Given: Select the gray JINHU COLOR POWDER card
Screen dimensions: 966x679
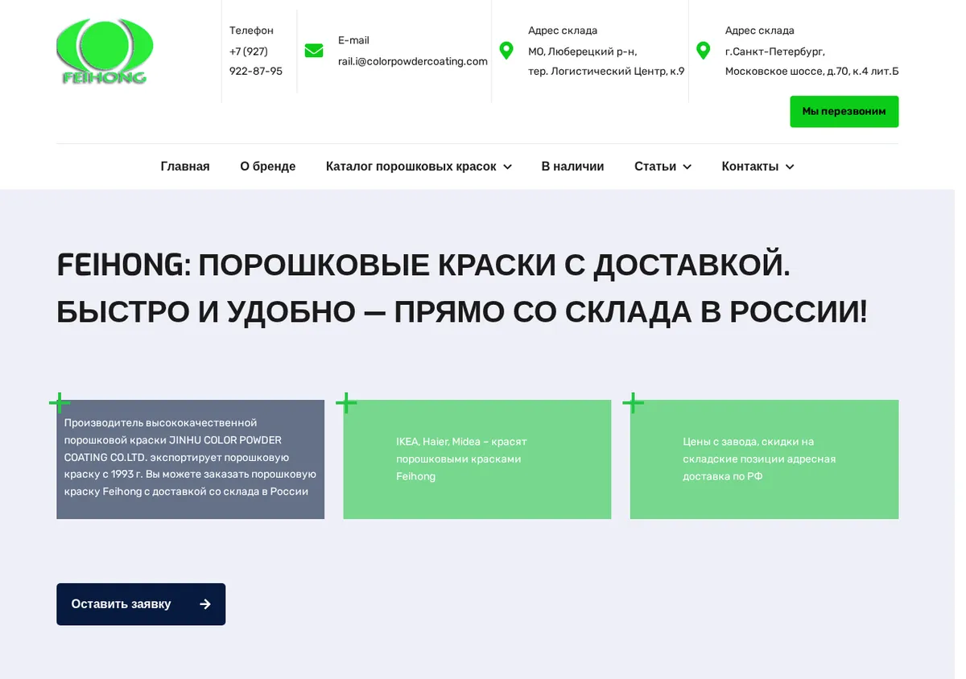Looking at the screenshot, I should click(190, 459).
